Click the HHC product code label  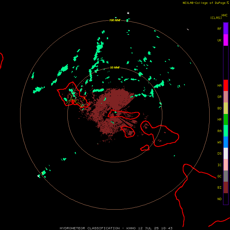pyautogui.click(x=224, y=15)
